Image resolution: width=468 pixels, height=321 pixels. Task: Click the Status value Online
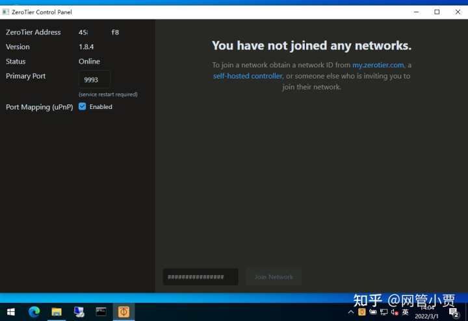click(x=89, y=62)
